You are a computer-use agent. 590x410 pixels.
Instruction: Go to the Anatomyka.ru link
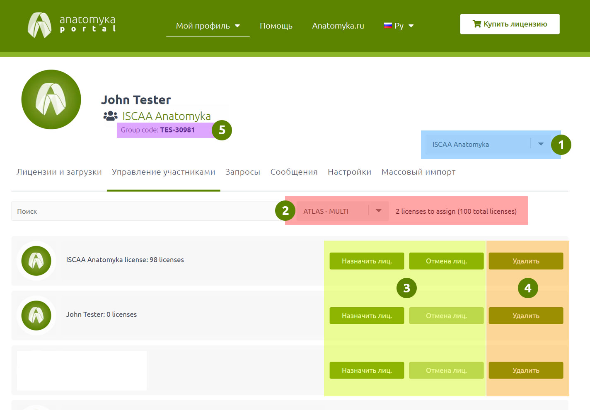tap(338, 26)
